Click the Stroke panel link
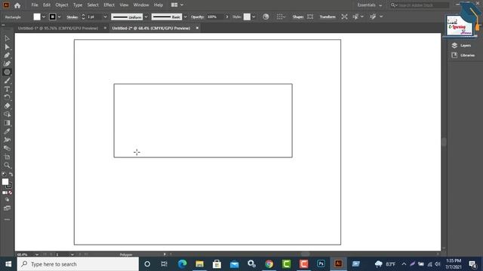The width and height of the screenshot is (483, 271). tap(72, 17)
